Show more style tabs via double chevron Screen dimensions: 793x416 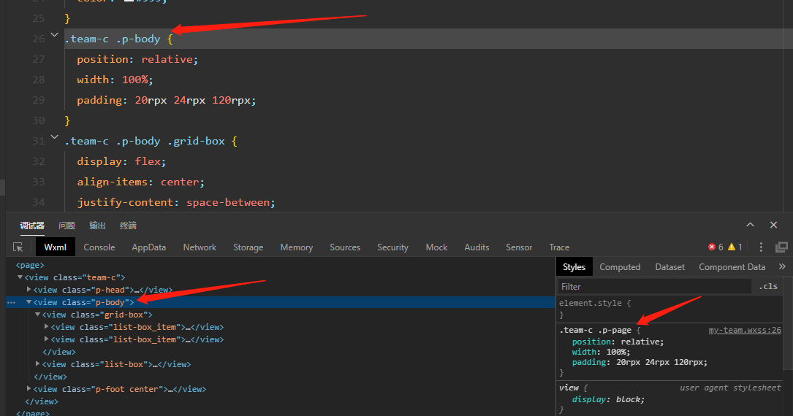pos(782,266)
